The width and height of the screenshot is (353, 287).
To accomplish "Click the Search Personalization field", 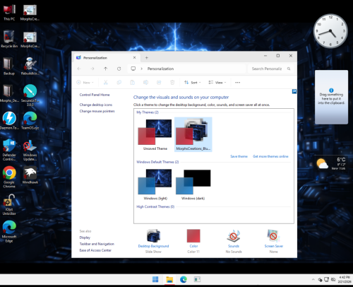I will tap(270, 69).
